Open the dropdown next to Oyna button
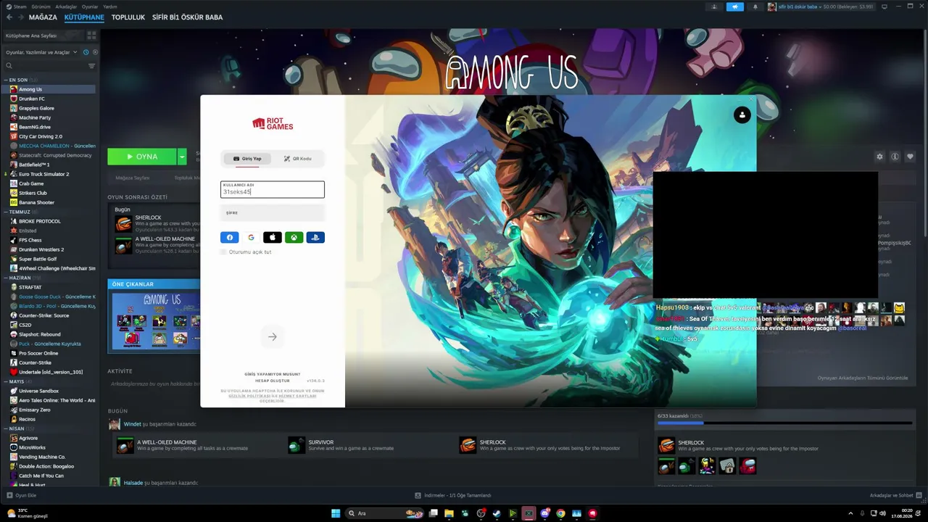928x522 pixels. [182, 157]
